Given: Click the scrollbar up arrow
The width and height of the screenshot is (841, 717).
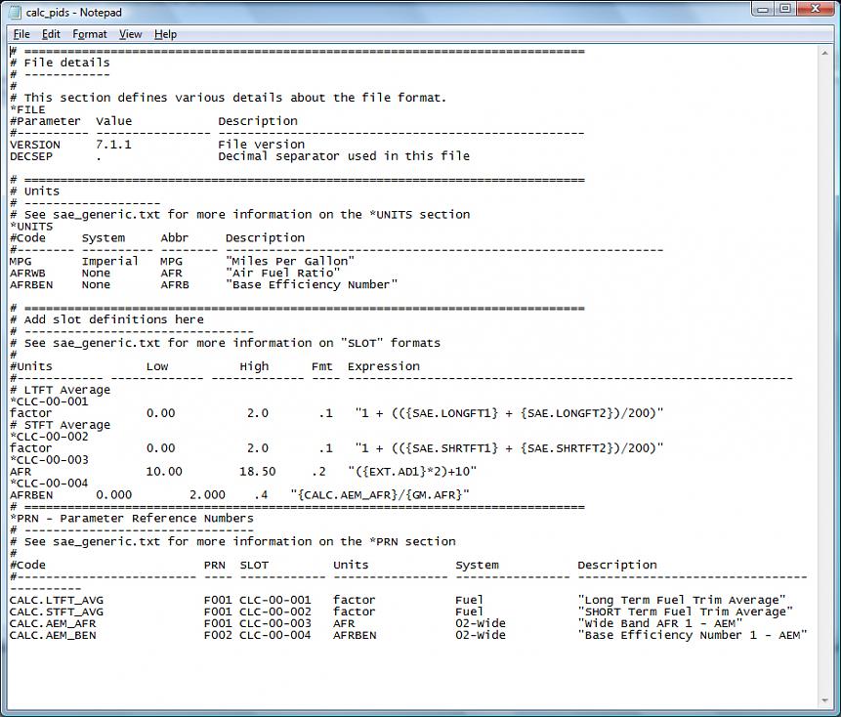Looking at the screenshot, I should [x=825, y=53].
